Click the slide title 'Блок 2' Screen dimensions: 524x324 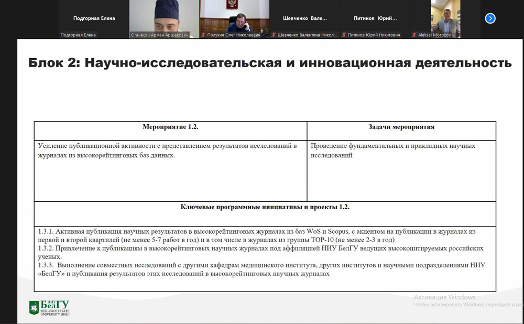pos(269,63)
